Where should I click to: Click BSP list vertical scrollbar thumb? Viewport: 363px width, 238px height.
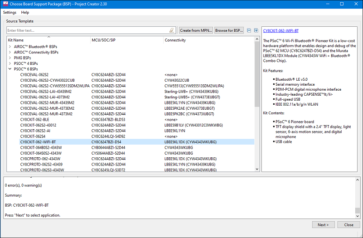[x=257, y=74]
